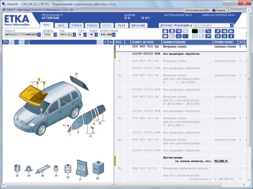Click item 28 canister in the illustration
253x189 pixels.
click(x=98, y=168)
